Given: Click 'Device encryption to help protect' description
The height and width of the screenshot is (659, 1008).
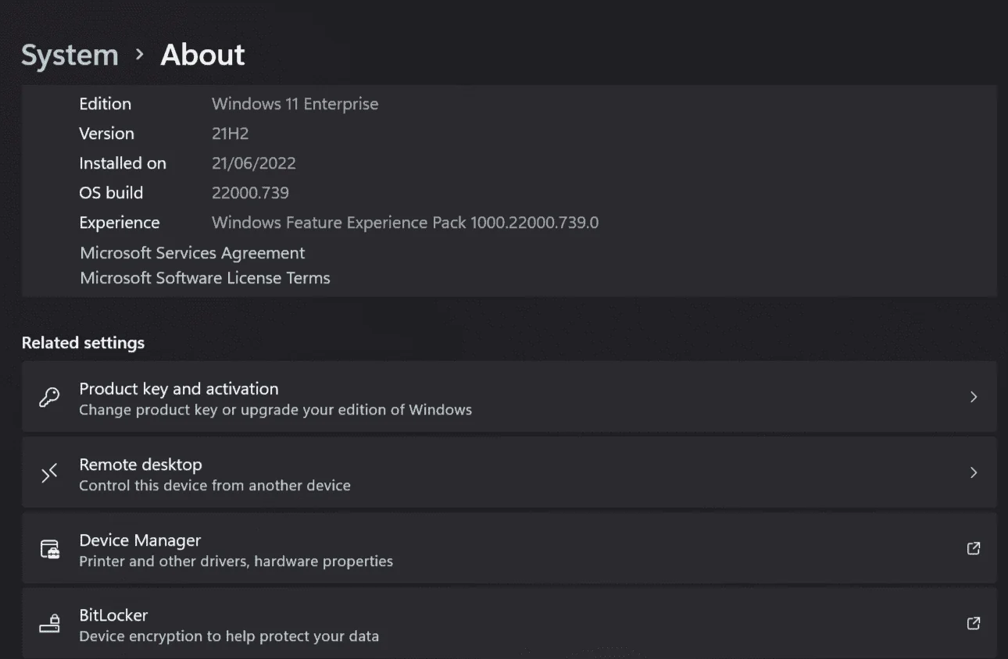Looking at the screenshot, I should pyautogui.click(x=229, y=636).
